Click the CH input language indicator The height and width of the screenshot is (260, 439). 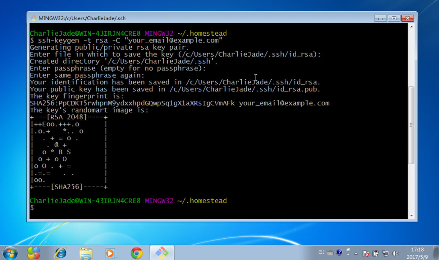(x=321, y=252)
